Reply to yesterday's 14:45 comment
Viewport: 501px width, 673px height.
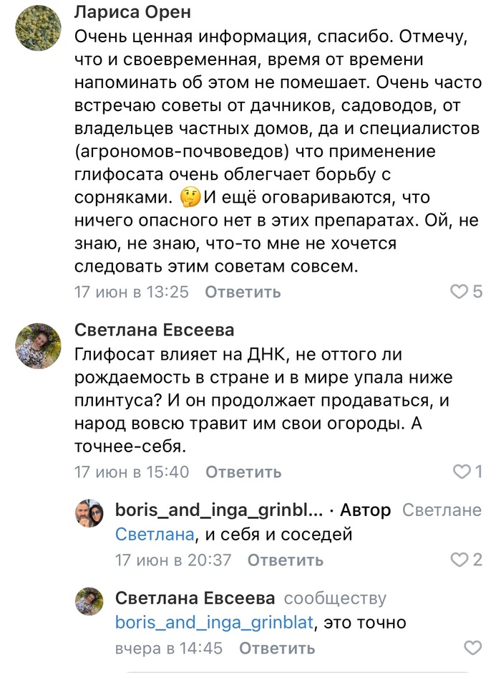(277, 649)
